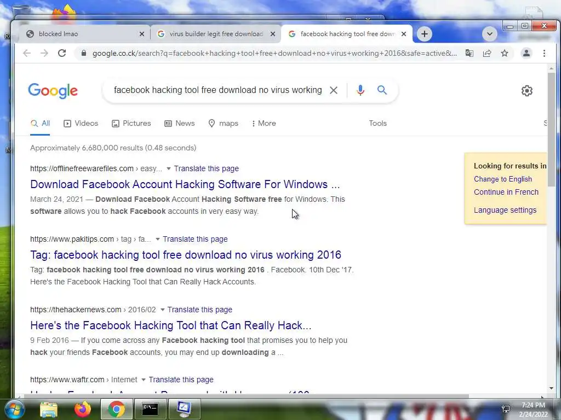This screenshot has height=420, width=561.
Task: Click the browser back arrow
Action: pyautogui.click(x=27, y=53)
